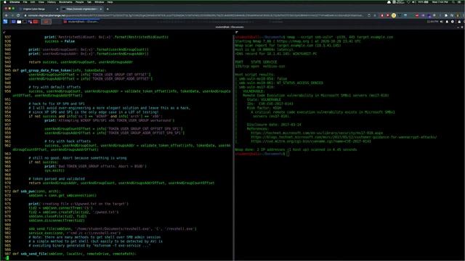
Task: Open the Apple menu
Action: (5, 2)
